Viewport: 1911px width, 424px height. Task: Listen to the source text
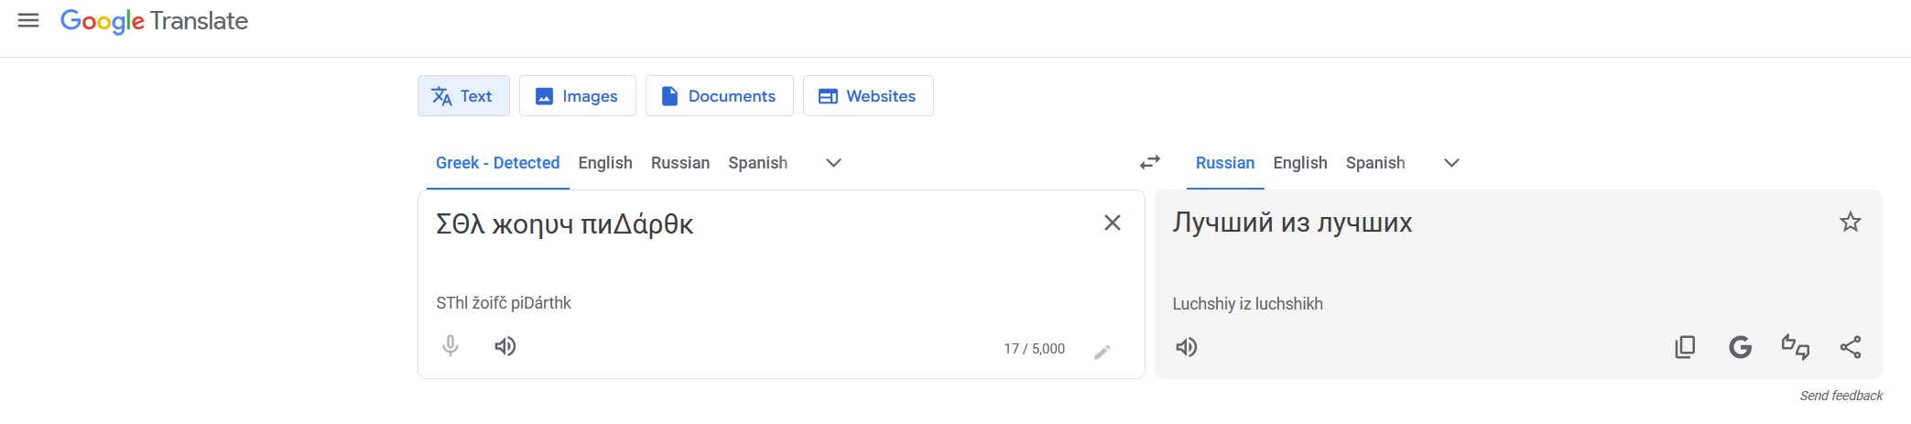(x=505, y=346)
